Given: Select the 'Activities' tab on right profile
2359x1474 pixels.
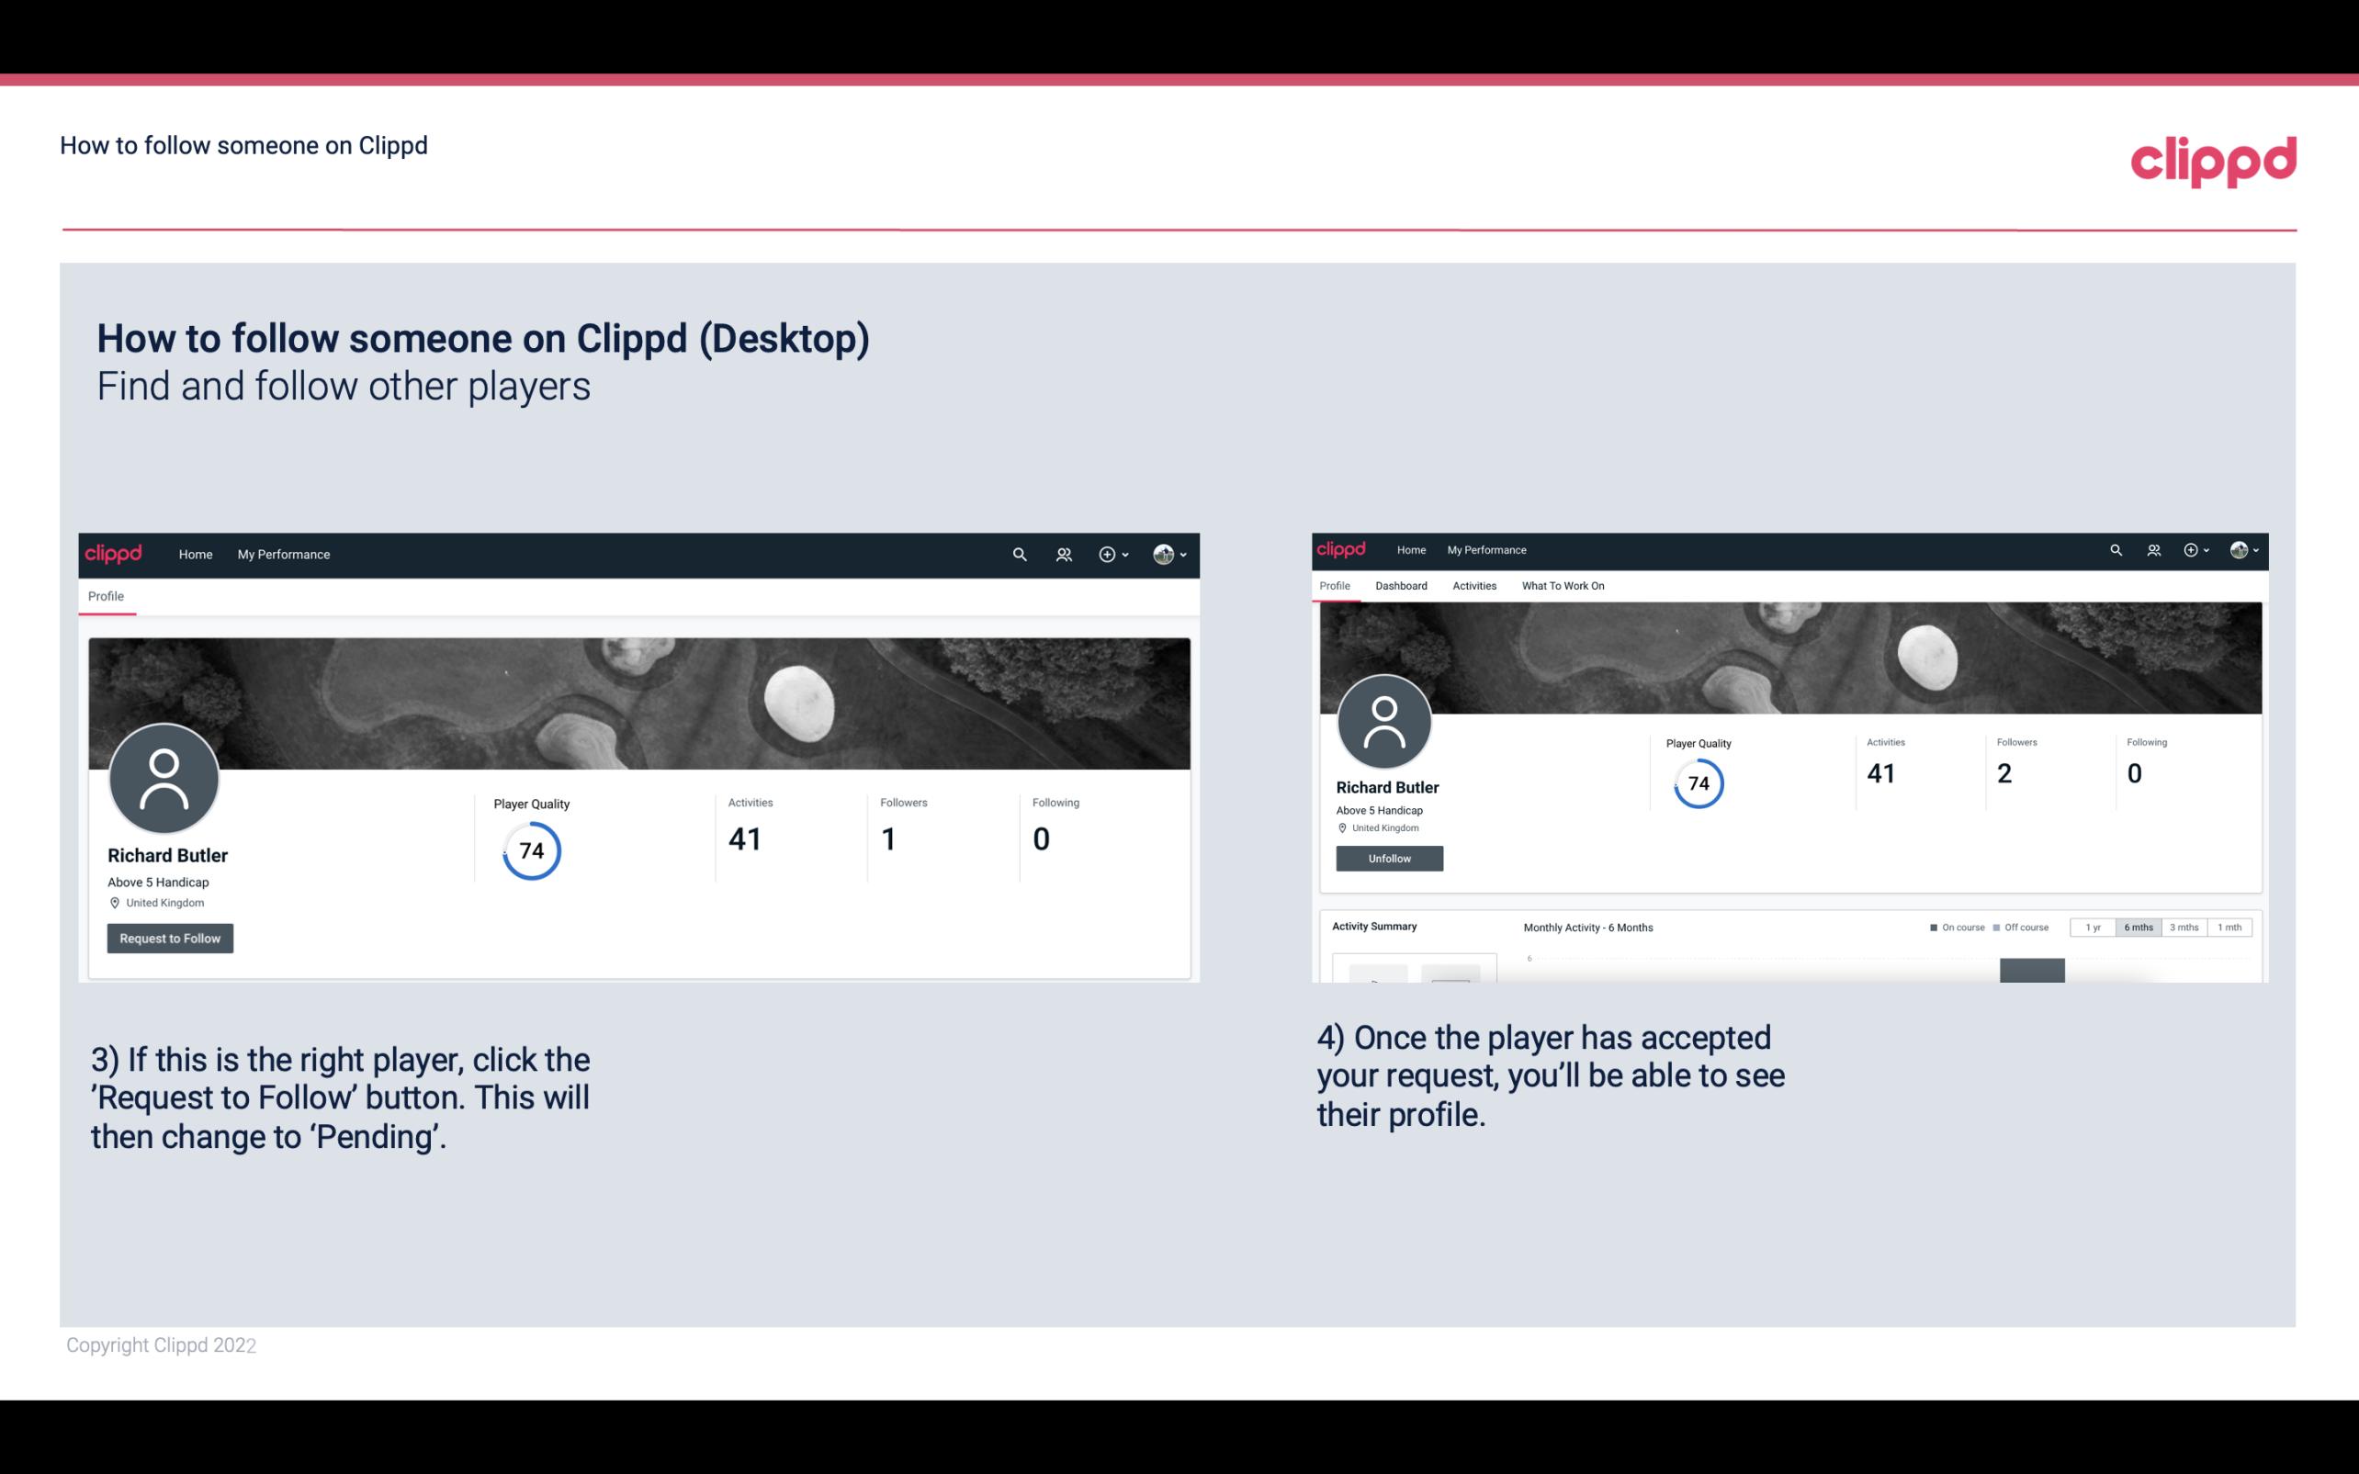Looking at the screenshot, I should (1474, 586).
